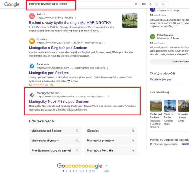The height and width of the screenshot is (175, 189).
Task: Open Chatka pod Smrkem thumbnail
Action: [156, 106]
